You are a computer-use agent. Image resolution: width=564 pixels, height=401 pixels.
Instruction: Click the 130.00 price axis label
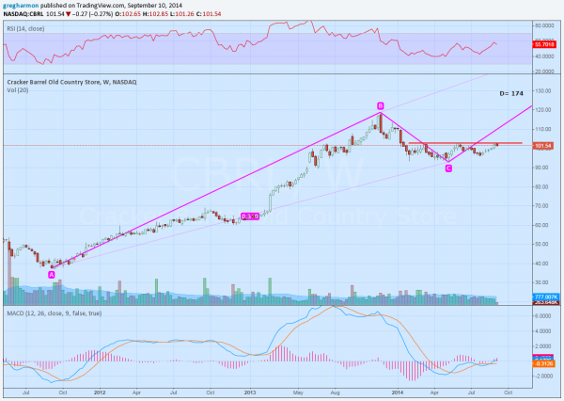click(543, 90)
